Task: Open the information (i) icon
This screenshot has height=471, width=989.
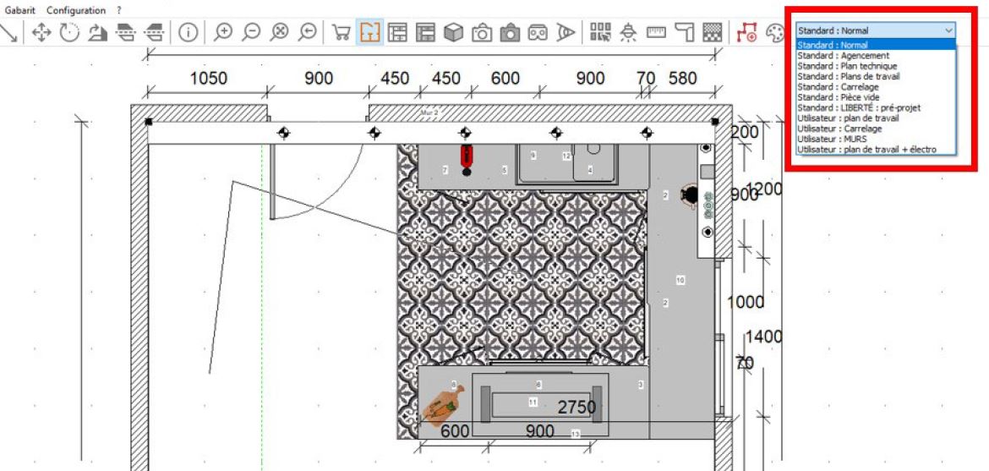Action: pyautogui.click(x=188, y=33)
